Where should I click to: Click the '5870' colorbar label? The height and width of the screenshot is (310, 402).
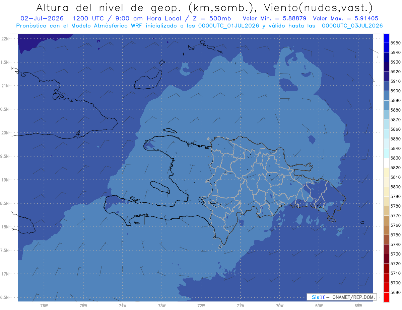click(395, 120)
